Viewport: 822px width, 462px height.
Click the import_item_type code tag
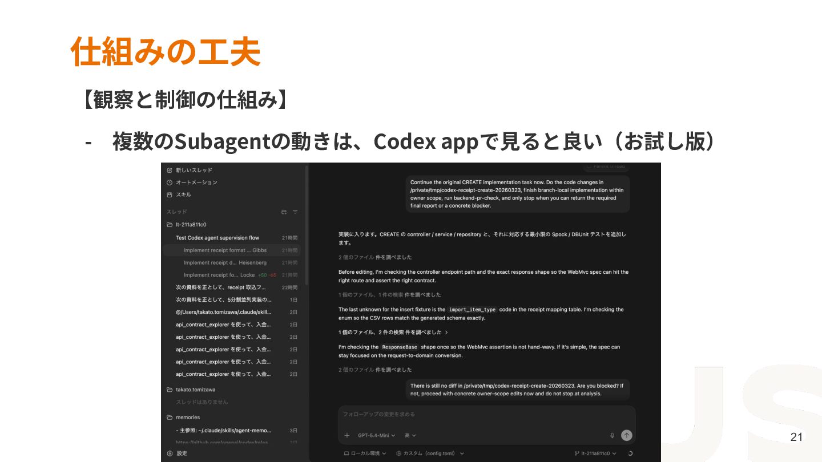coord(472,310)
